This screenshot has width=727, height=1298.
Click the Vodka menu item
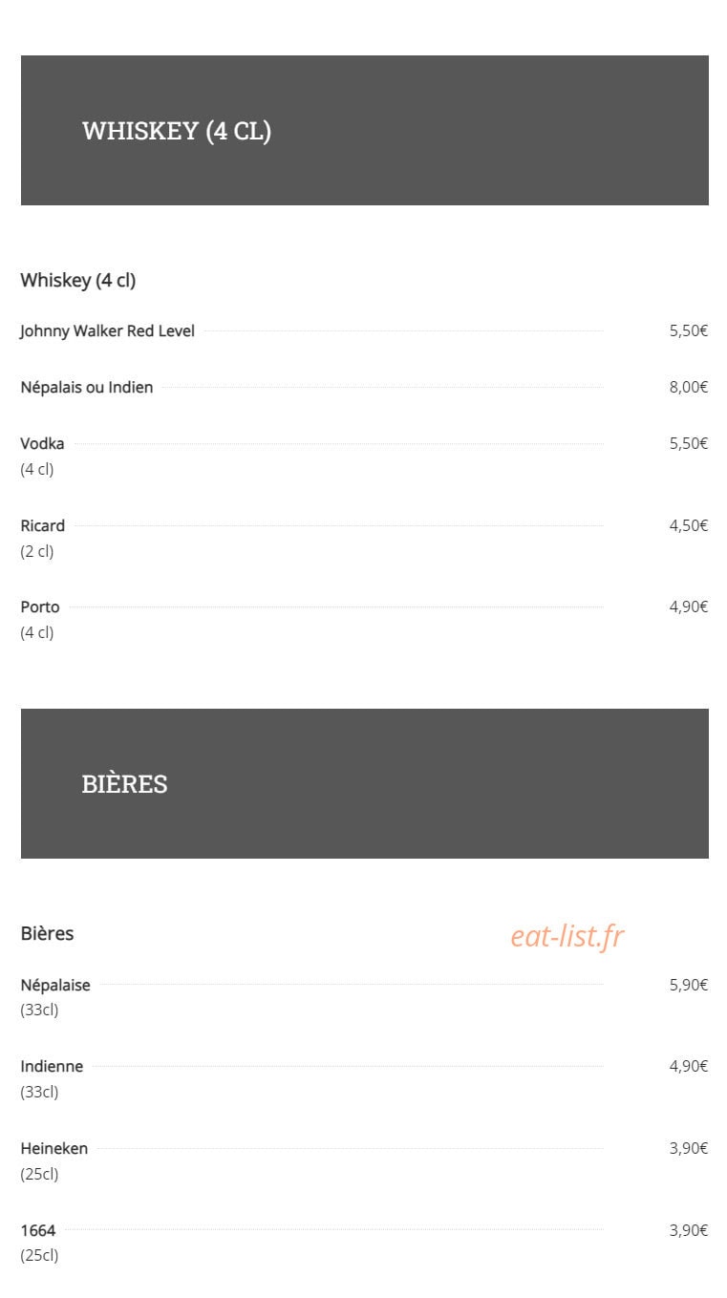tap(42, 443)
